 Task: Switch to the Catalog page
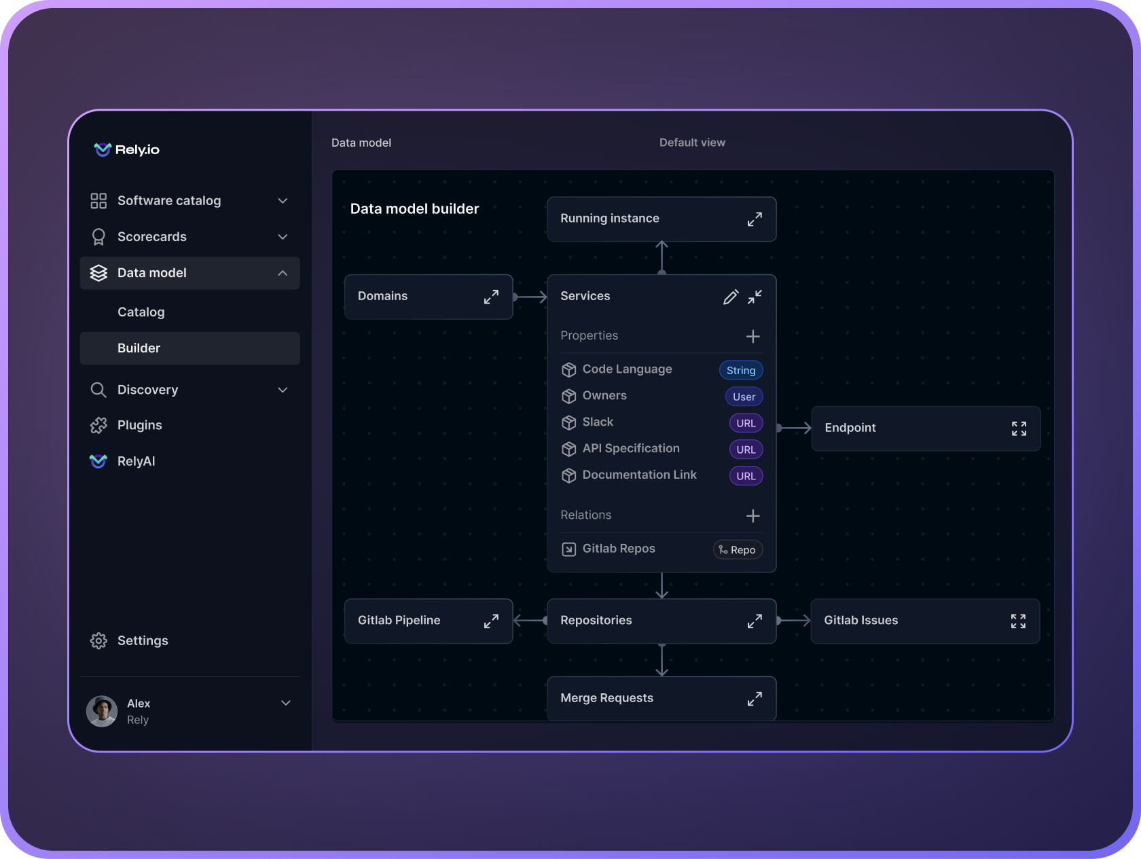[141, 312]
